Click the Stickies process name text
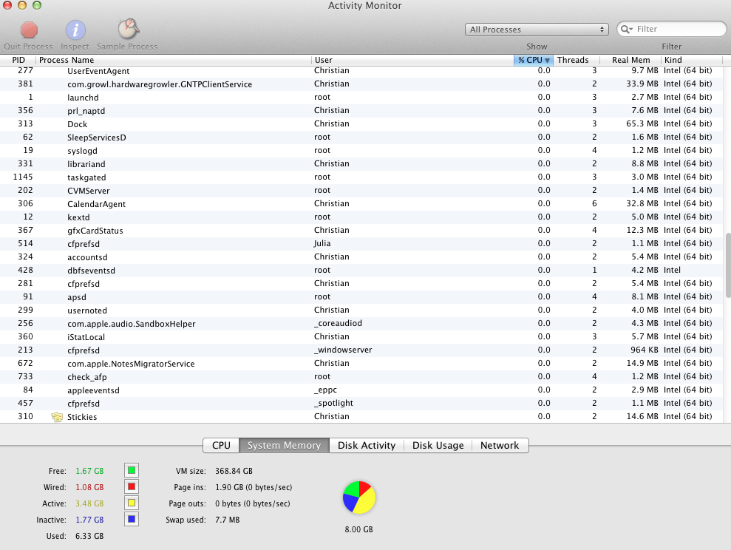 click(82, 417)
